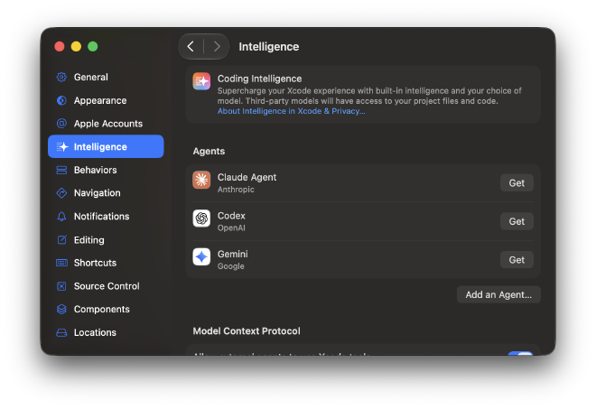The height and width of the screenshot is (409, 596).
Task: Go forward with the right chevron button
Action: click(x=217, y=47)
